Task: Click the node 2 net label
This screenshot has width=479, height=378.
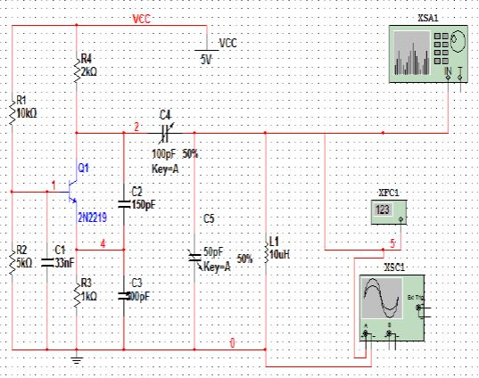Action: (136, 127)
